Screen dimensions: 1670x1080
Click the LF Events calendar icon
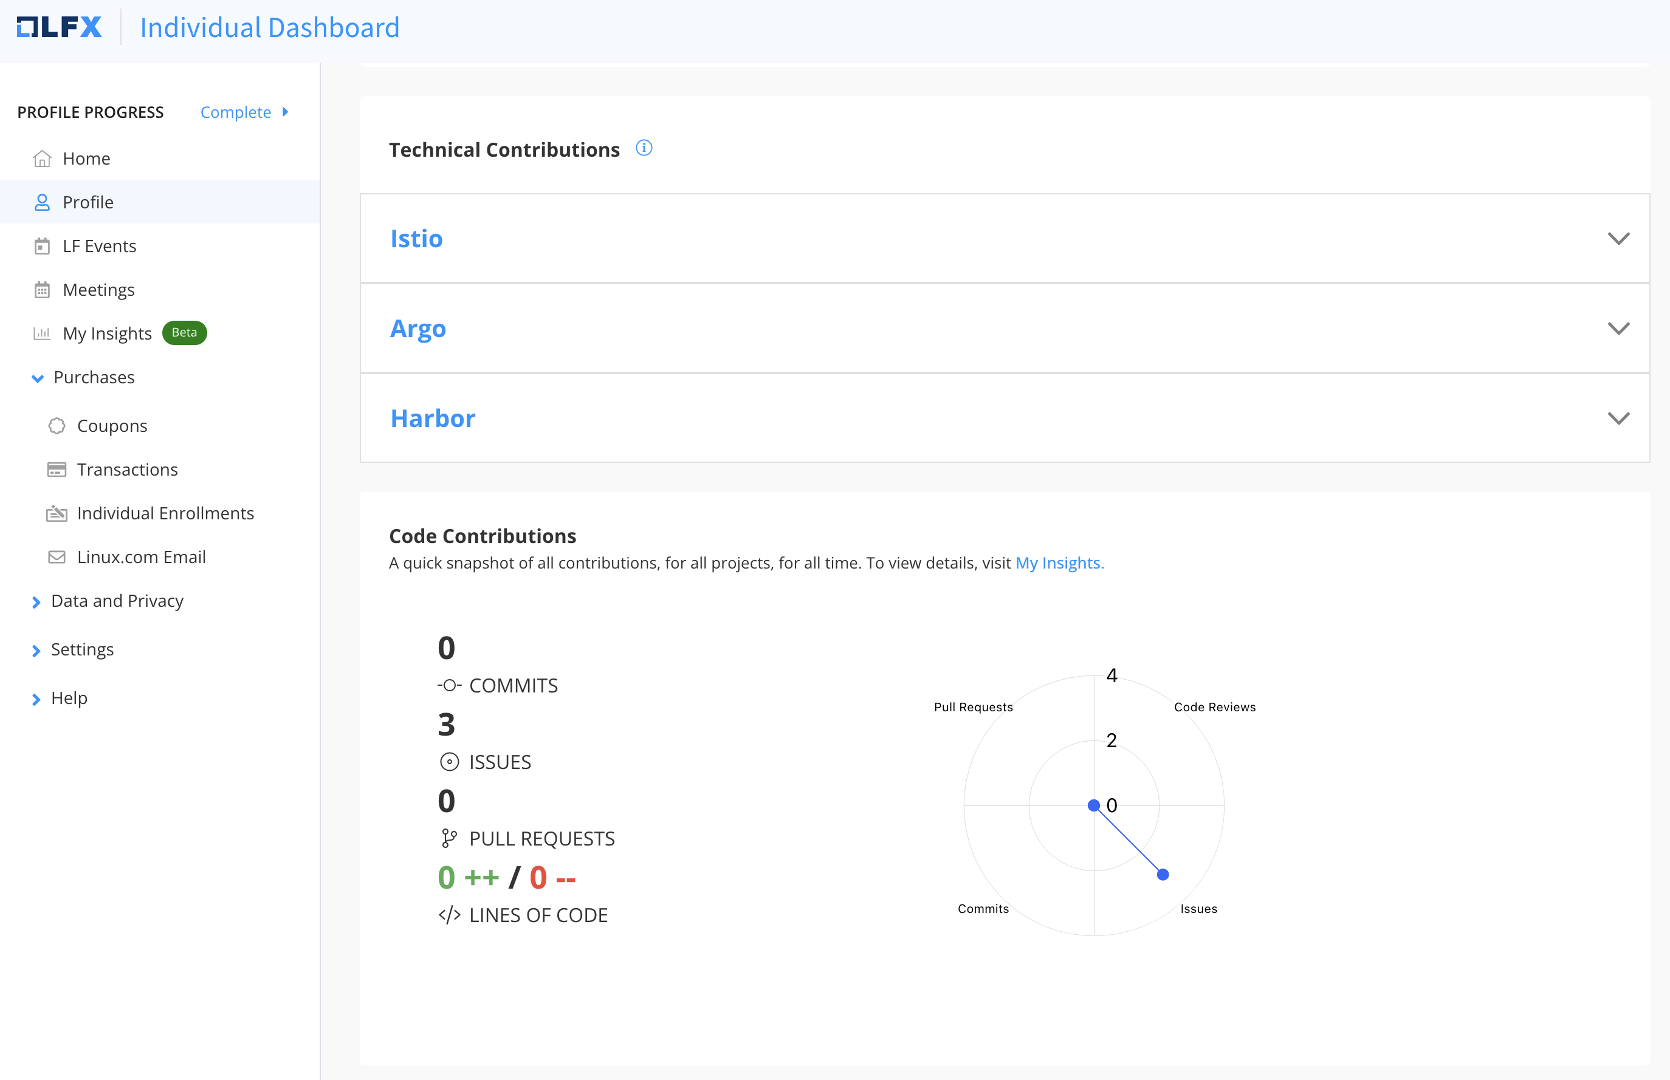coord(42,246)
